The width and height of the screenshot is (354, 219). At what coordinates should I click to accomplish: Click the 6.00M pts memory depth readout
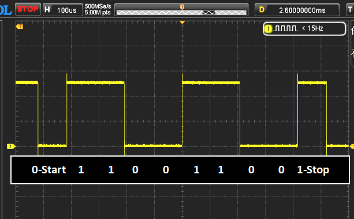point(98,13)
